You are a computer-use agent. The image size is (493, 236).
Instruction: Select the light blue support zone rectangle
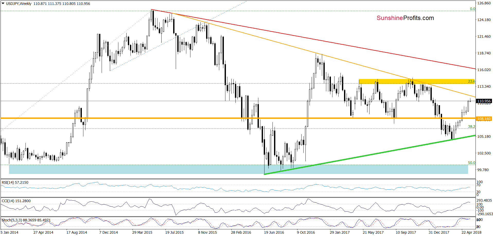[239, 169]
